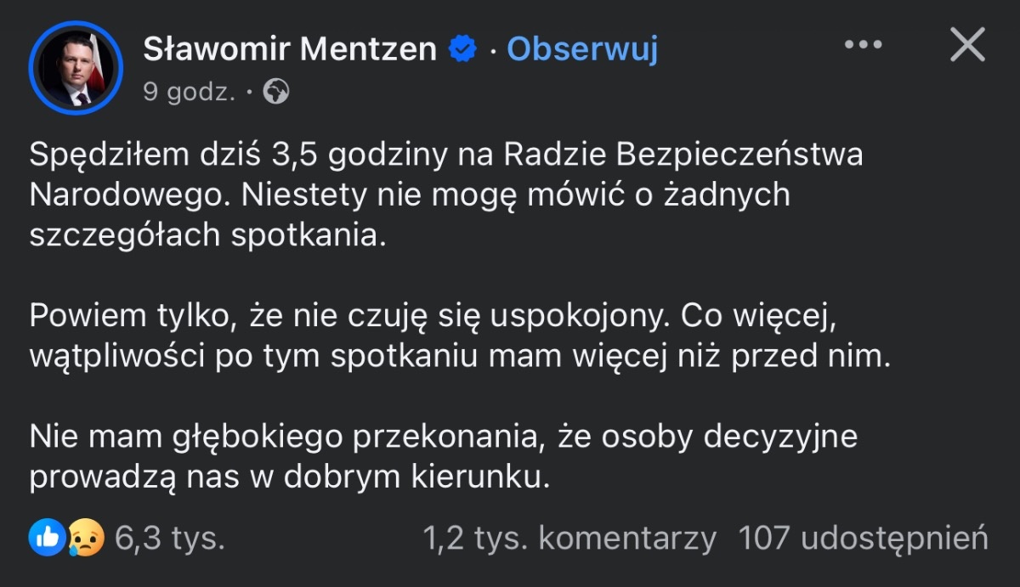Viewport: 1020px width, 587px height.
Task: Click the line starting with "wątpliwości po tym spotkaniu"
Action: click(x=459, y=355)
